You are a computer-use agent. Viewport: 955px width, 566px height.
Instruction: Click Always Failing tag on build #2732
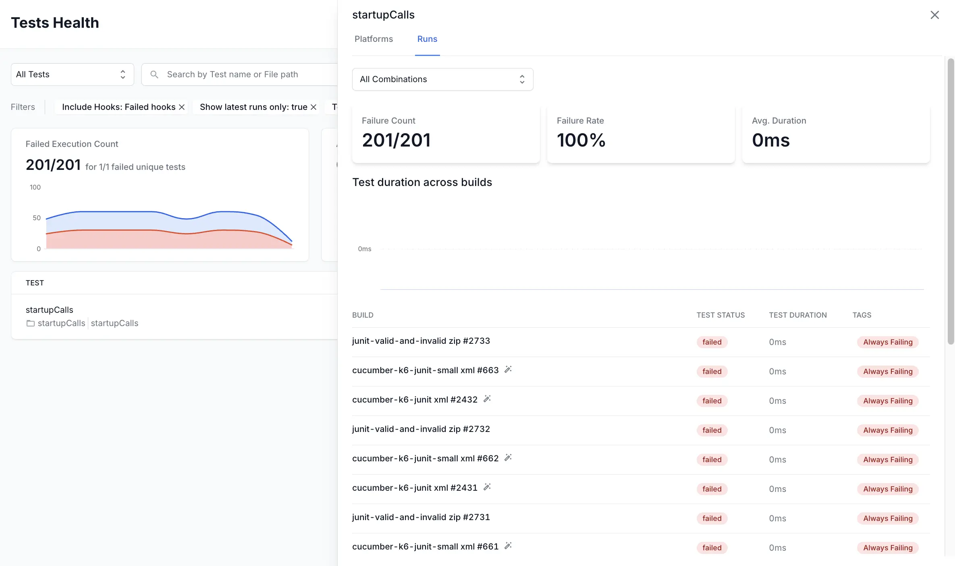(887, 430)
